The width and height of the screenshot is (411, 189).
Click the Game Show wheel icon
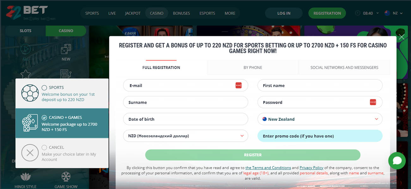pos(66,177)
